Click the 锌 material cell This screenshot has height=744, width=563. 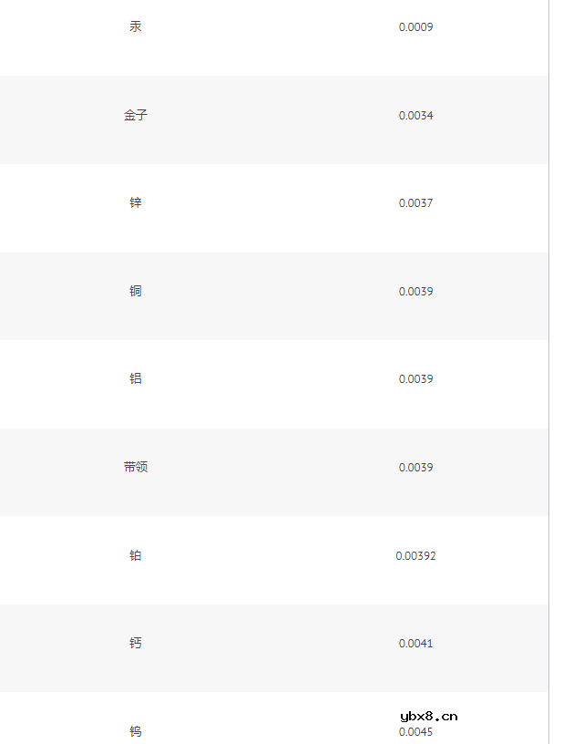coord(136,203)
